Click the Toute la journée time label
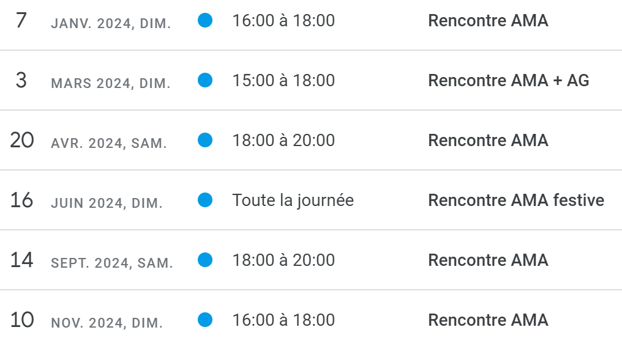Screen dimensions: 622x338 [293, 200]
